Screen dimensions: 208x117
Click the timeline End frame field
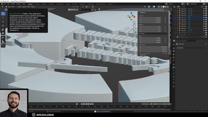166,104
